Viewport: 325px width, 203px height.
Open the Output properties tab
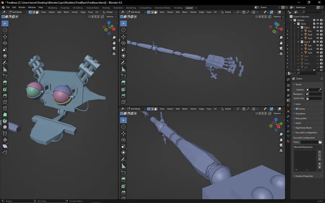tap(288, 90)
